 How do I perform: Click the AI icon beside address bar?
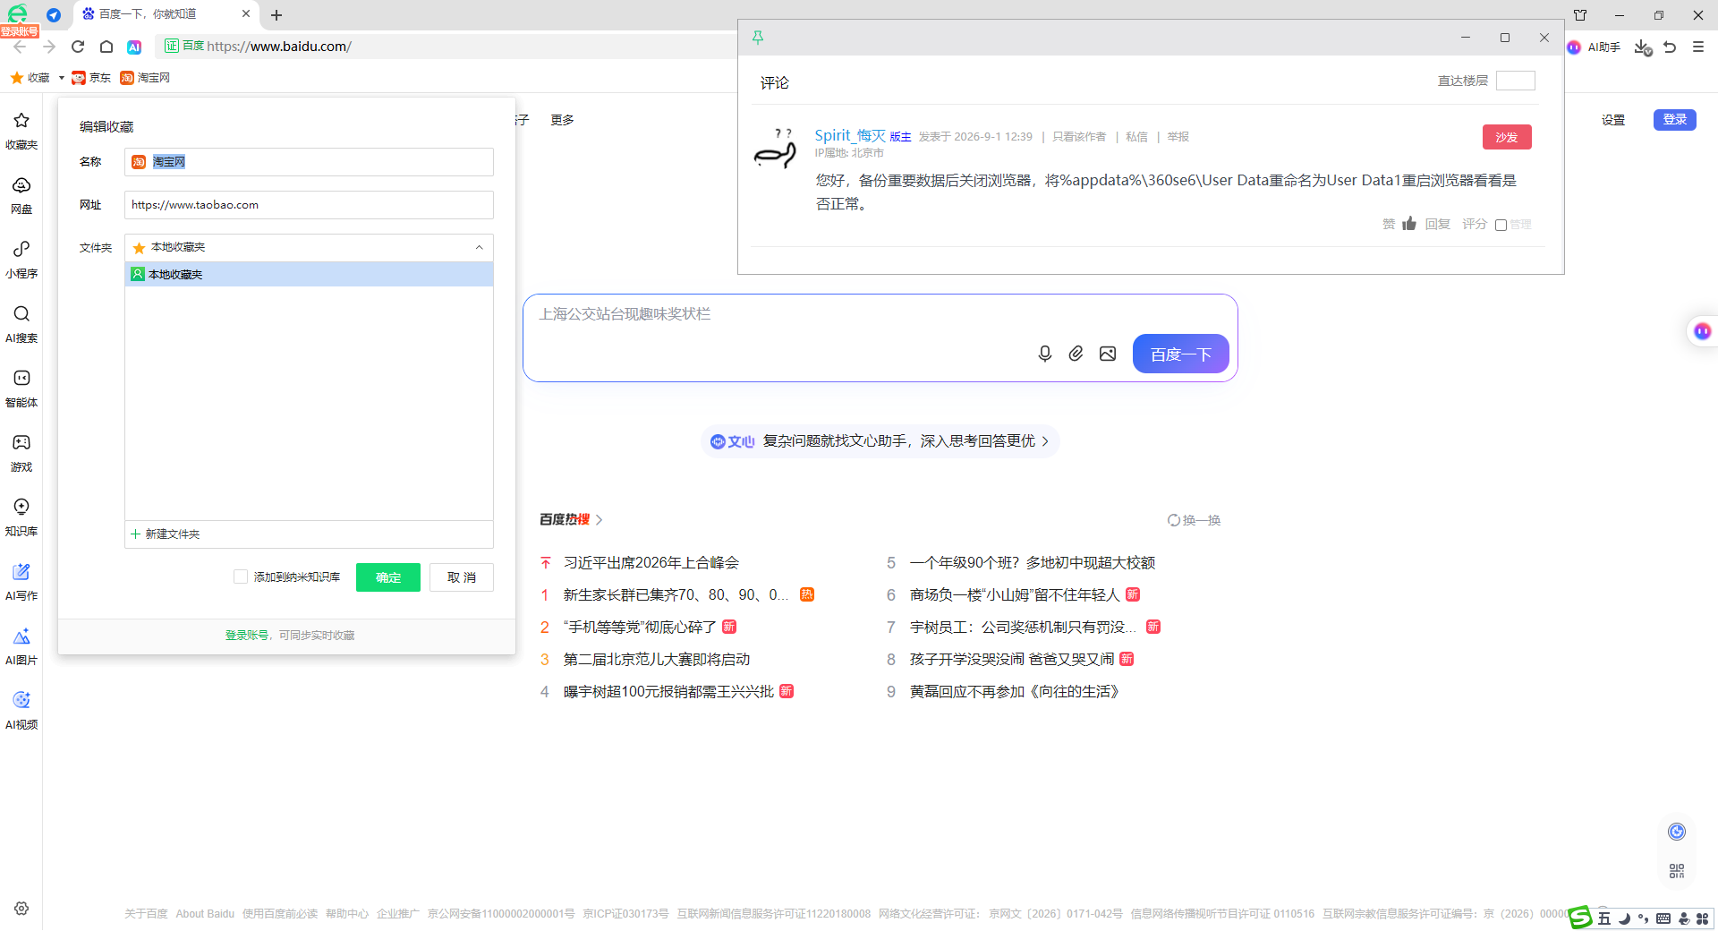pyautogui.click(x=134, y=47)
